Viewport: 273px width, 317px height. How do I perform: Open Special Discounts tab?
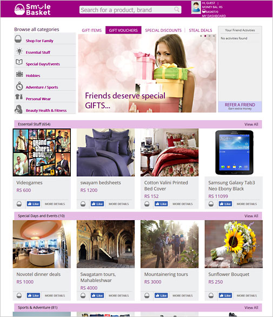pyautogui.click(x=163, y=30)
